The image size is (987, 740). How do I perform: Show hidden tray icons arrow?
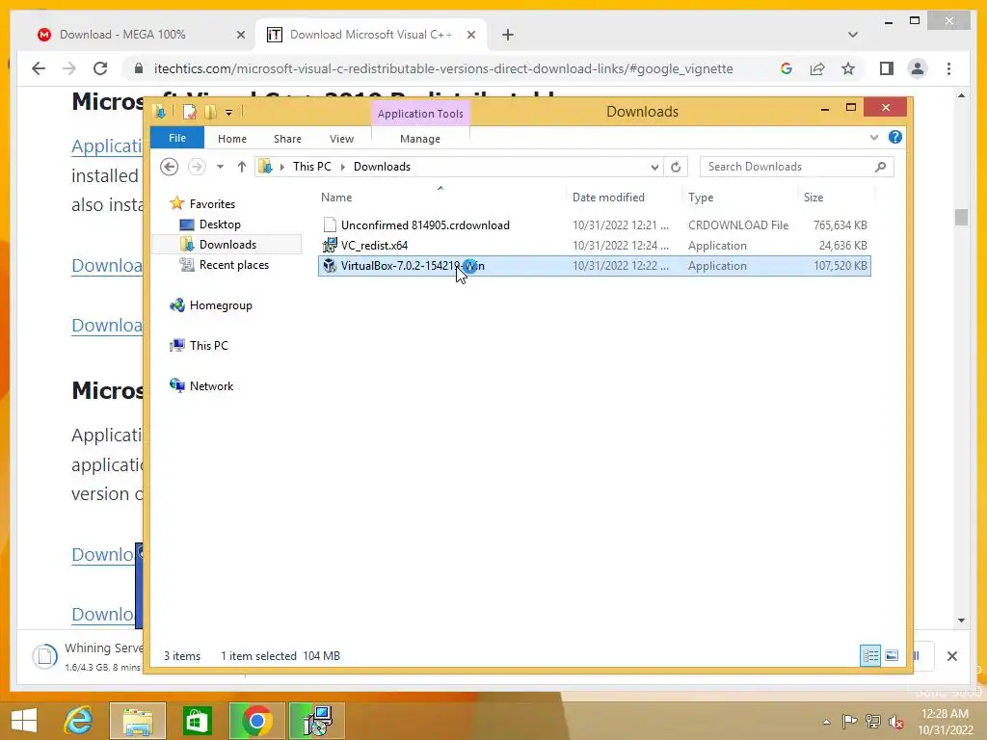[826, 722]
